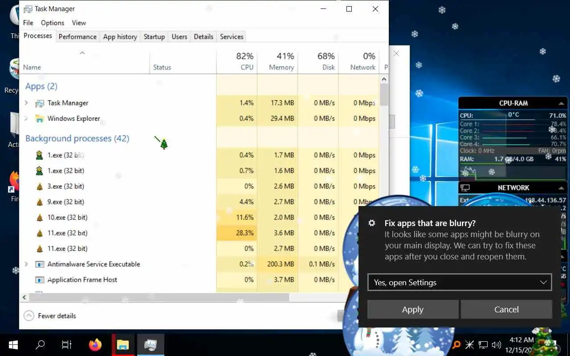Click the horizontal scrollbar thumb in process list
The height and width of the screenshot is (356, 570).
point(159,297)
